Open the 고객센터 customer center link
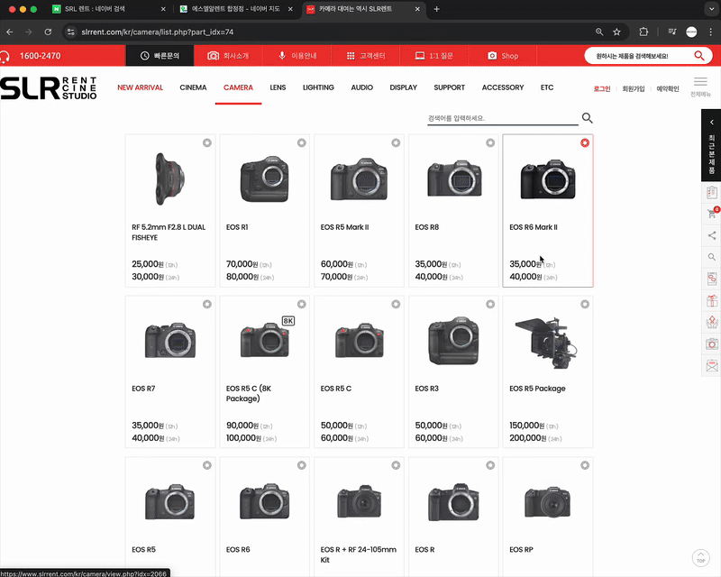 click(x=366, y=56)
